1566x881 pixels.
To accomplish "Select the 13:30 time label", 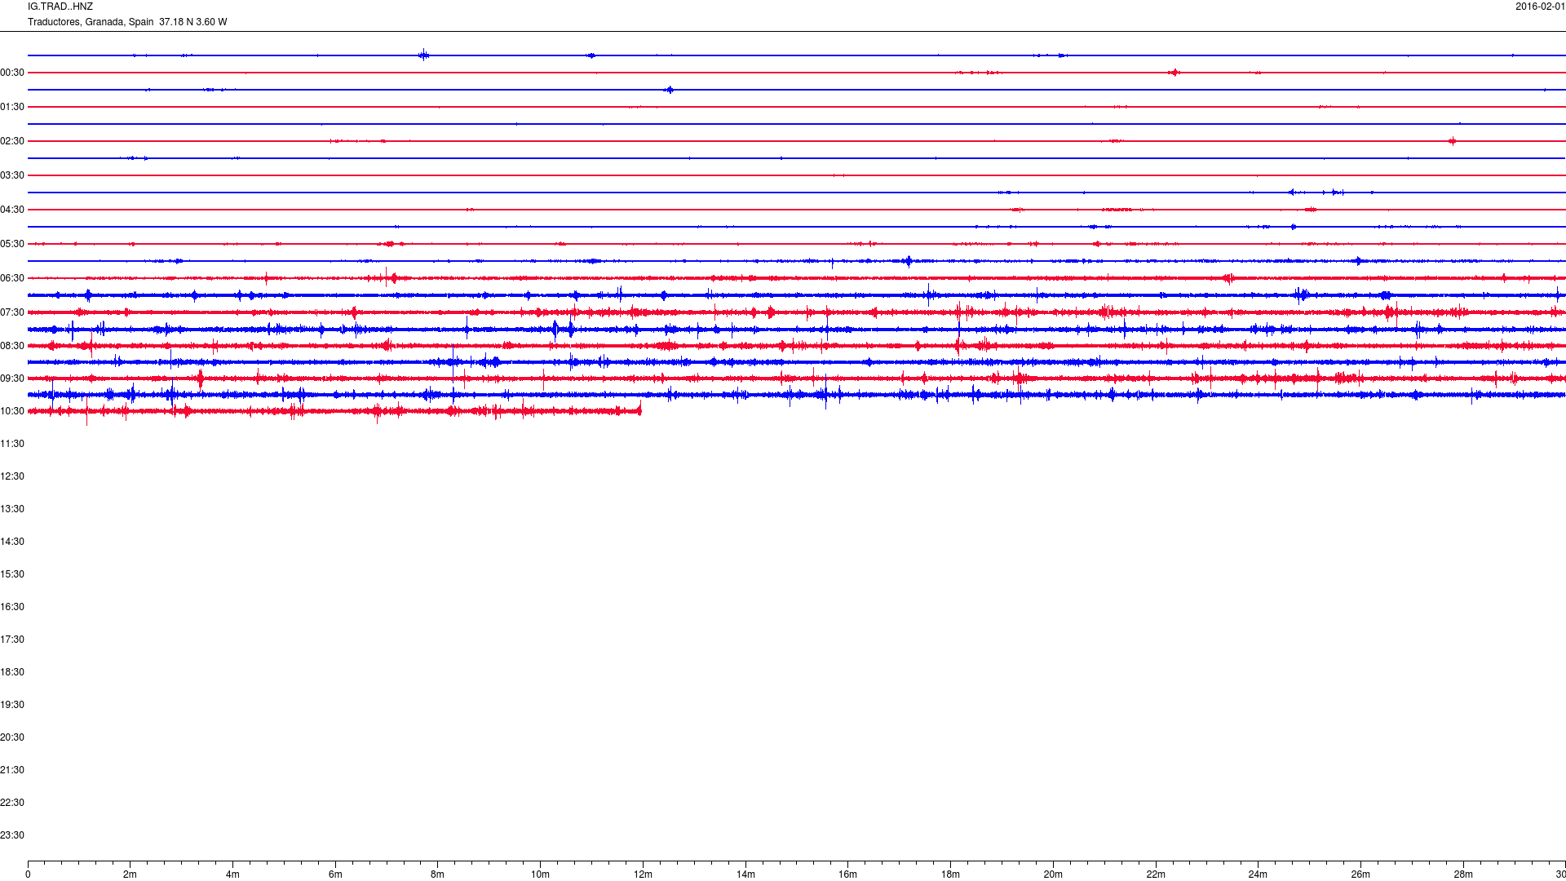I will 12,509.
